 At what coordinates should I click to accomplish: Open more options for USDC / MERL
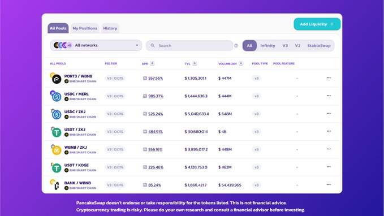(x=329, y=96)
